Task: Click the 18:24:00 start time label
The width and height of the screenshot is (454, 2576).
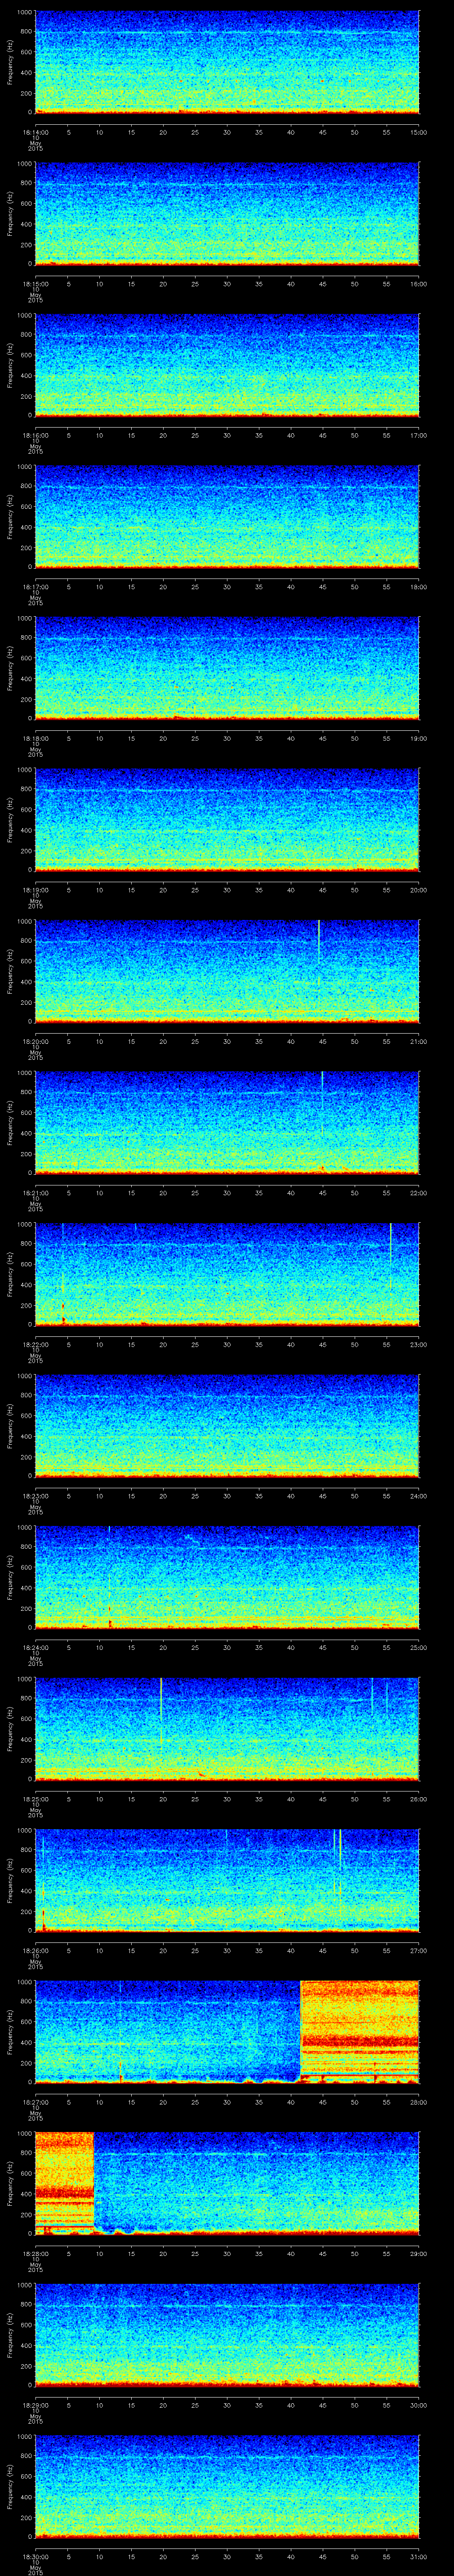Action: pos(35,1647)
